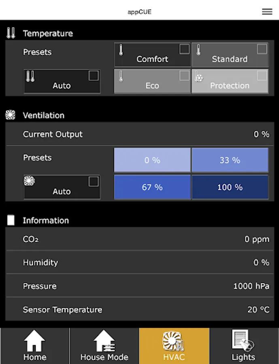The image size is (279, 364).
Task: Open the hamburger menu
Action: pos(267,12)
